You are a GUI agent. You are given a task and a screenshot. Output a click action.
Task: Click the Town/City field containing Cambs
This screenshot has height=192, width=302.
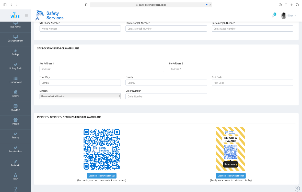(80, 83)
